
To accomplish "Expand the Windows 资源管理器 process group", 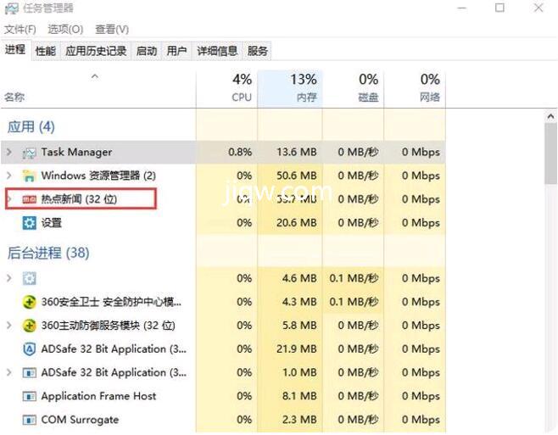I will pos(8,176).
